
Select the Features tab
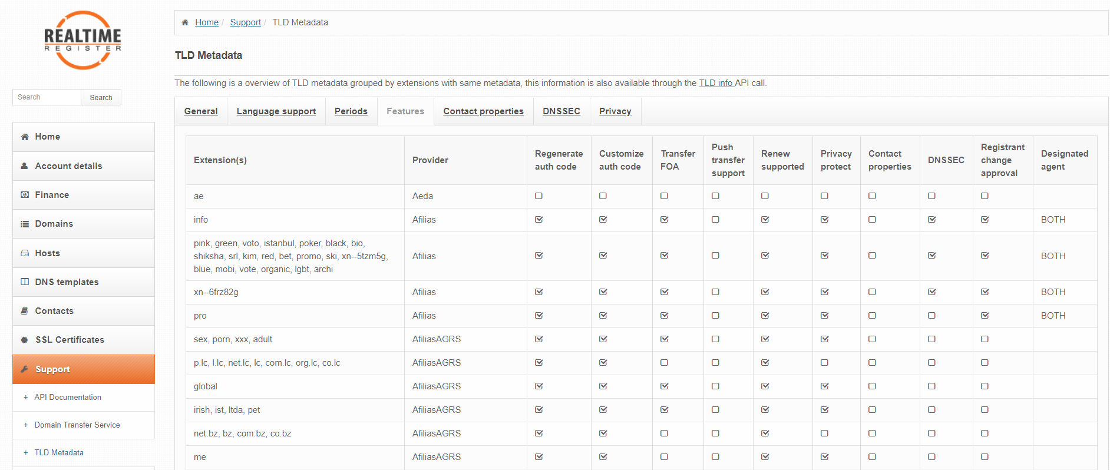pyautogui.click(x=405, y=111)
